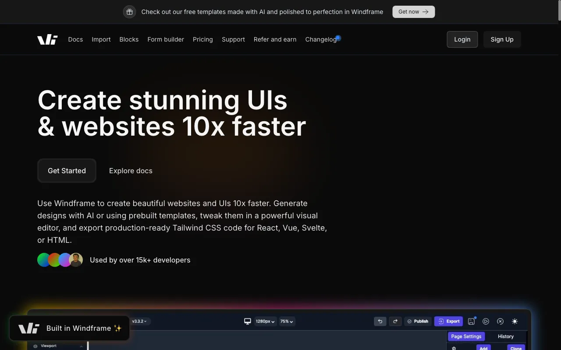The height and width of the screenshot is (350, 561).
Task: Click the undo arrow icon
Action: [x=380, y=321]
